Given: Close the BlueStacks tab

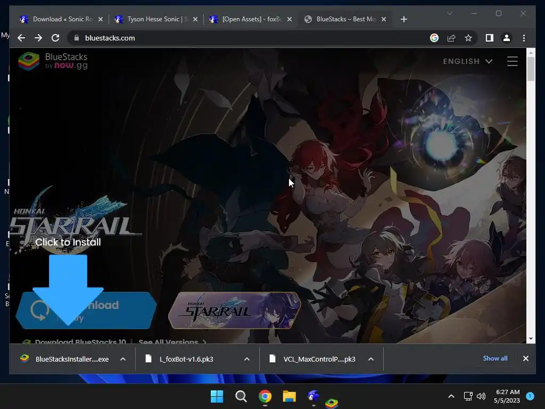Looking at the screenshot, I should [x=384, y=19].
